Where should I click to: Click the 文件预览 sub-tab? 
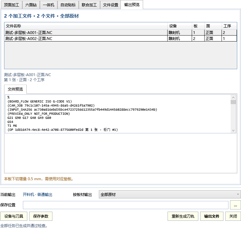15,89
